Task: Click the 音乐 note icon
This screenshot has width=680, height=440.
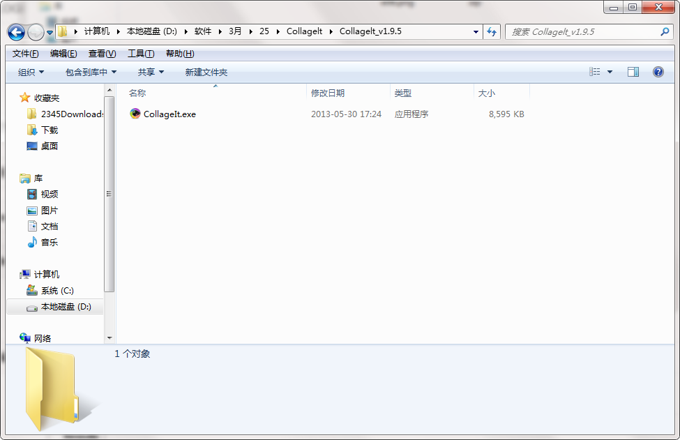Action: pos(32,243)
